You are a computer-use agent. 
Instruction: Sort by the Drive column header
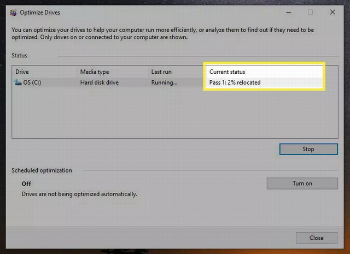(x=44, y=72)
